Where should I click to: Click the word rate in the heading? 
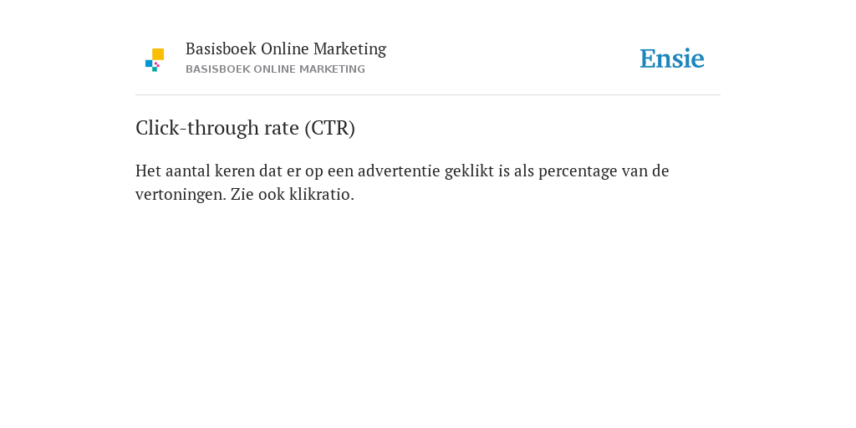(x=282, y=128)
